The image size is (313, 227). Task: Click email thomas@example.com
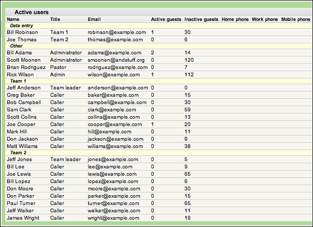click(x=115, y=40)
